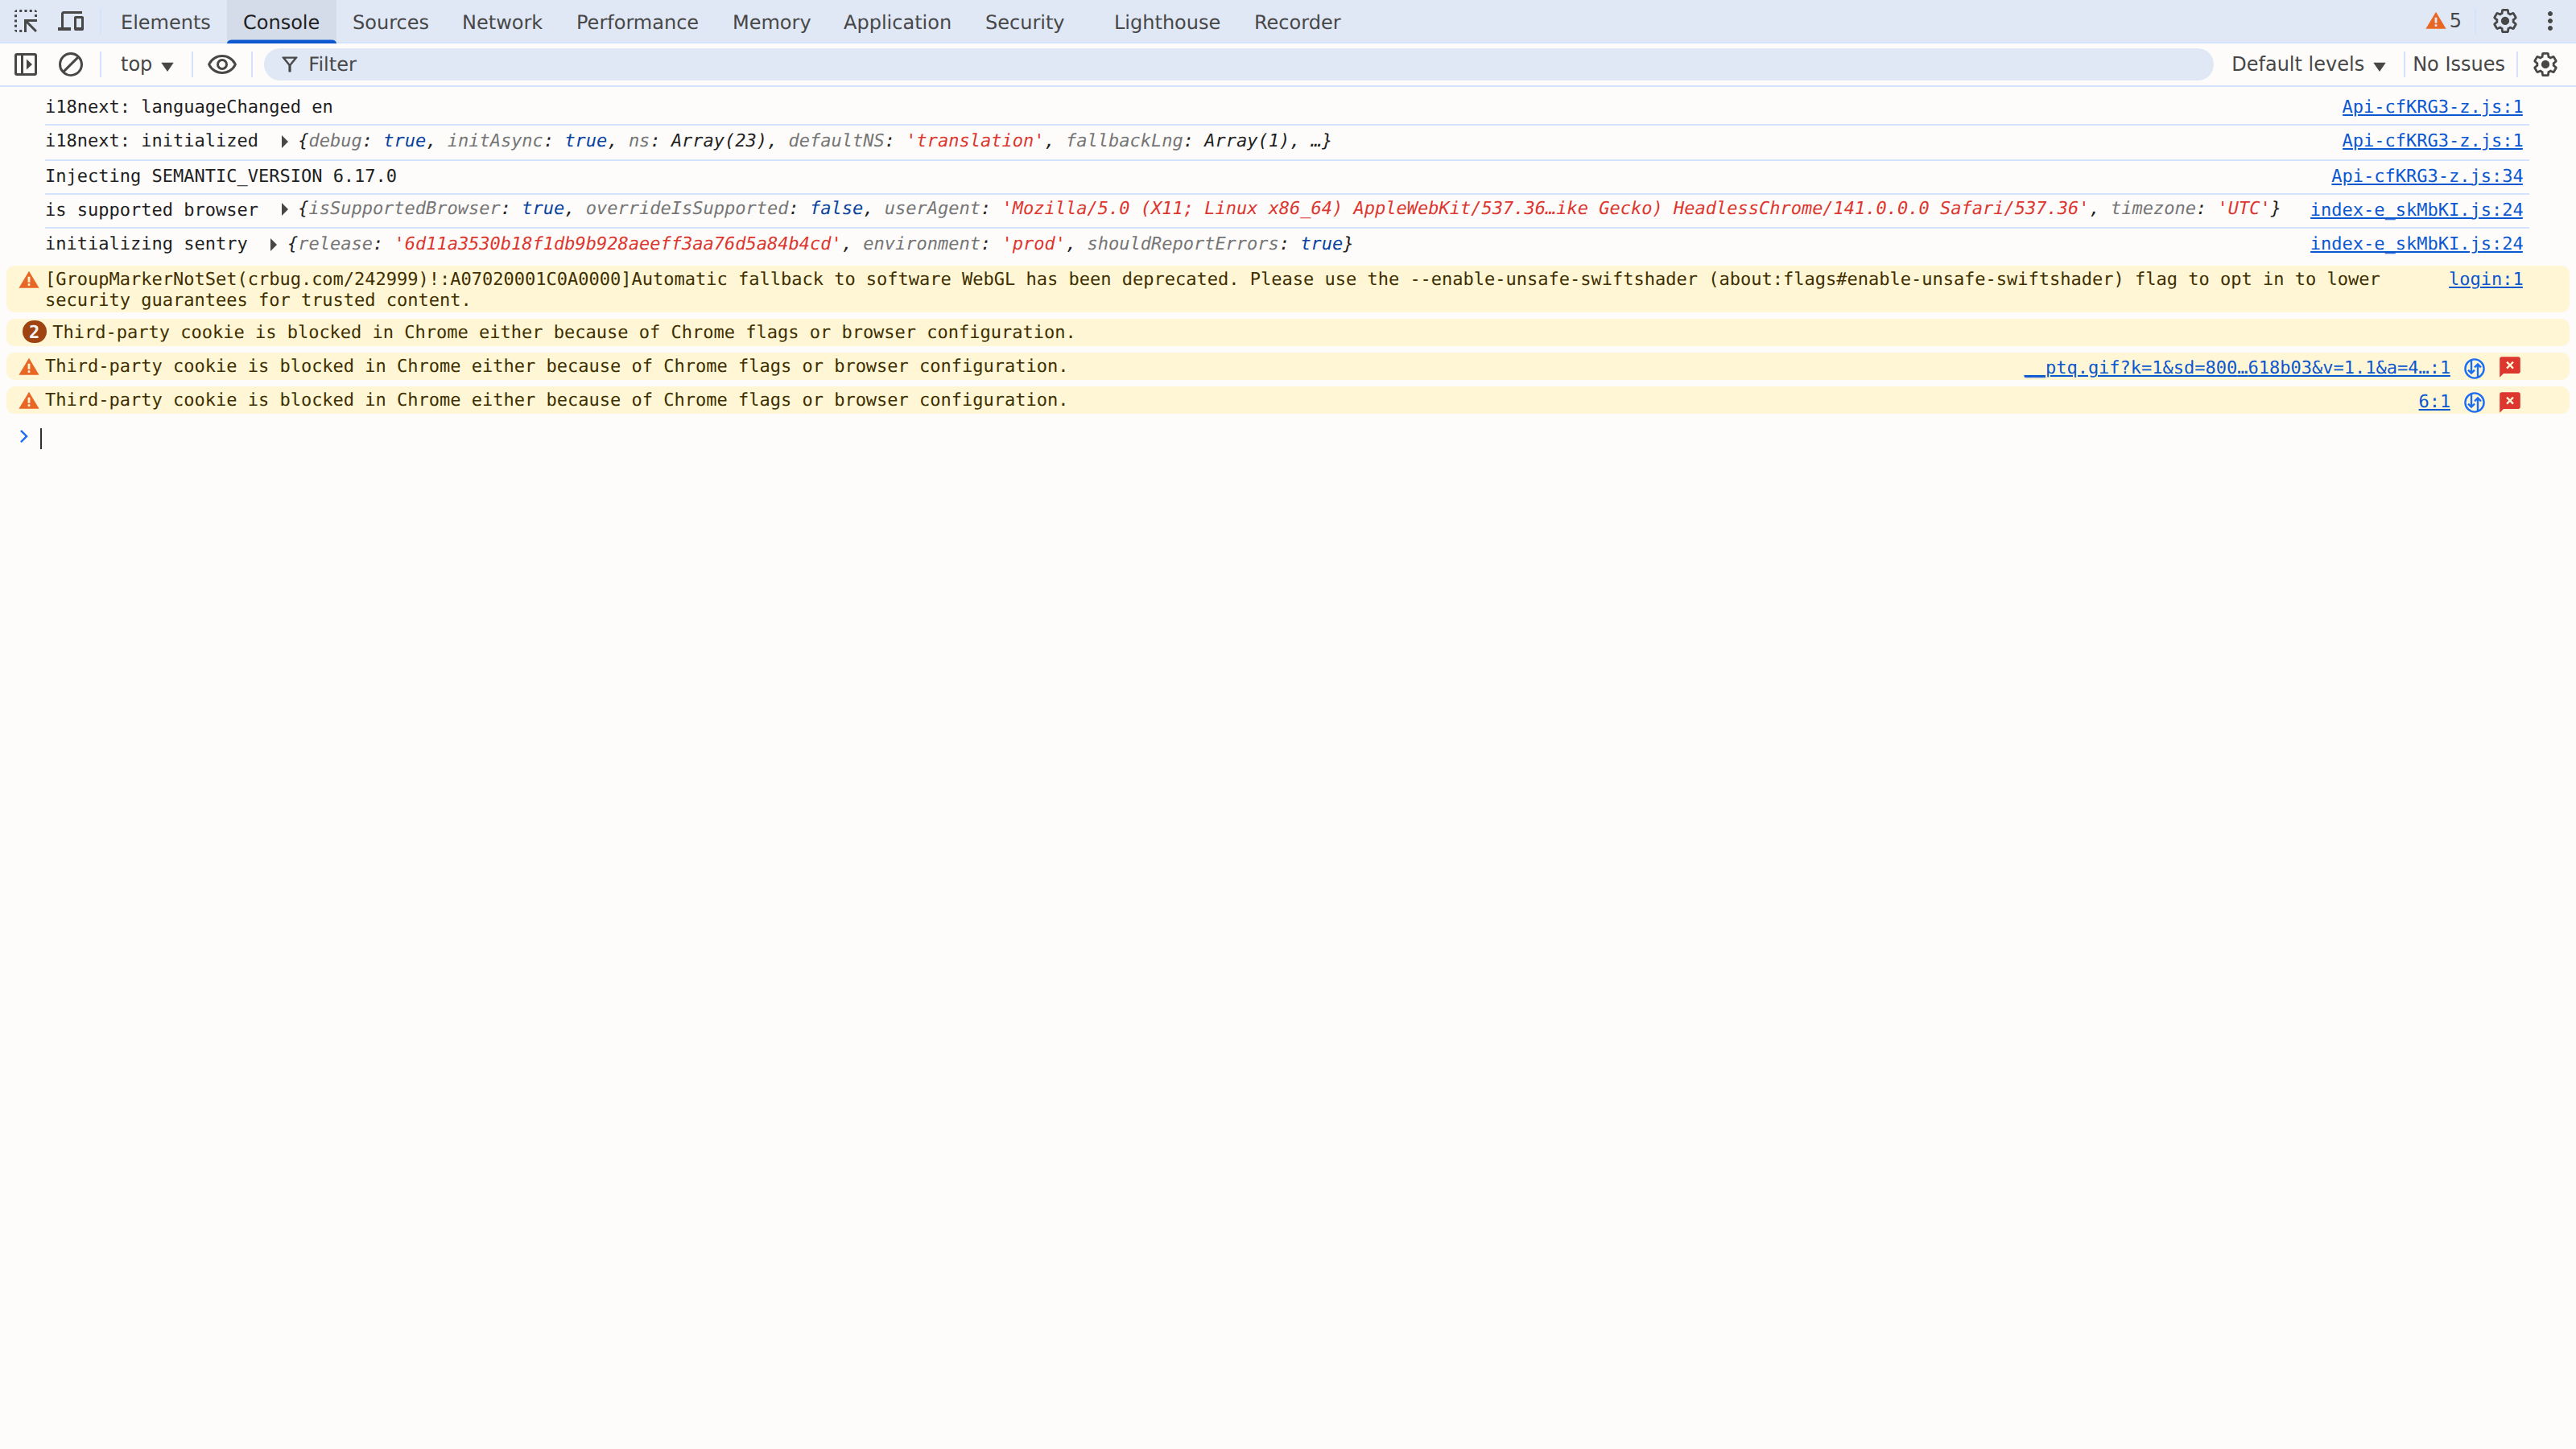Image resolution: width=2576 pixels, height=1449 pixels.
Task: Click the 'UTC' timezone value
Action: (2243, 209)
